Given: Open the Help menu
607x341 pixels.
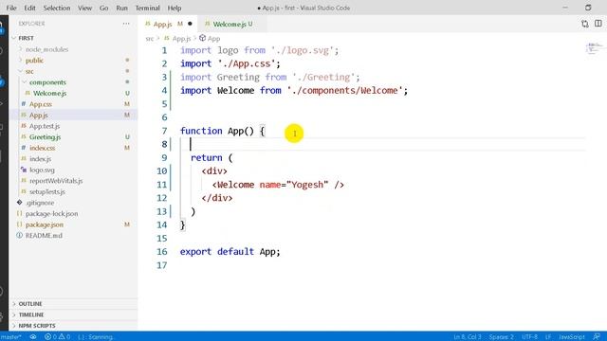Looking at the screenshot, I should point(175,8).
